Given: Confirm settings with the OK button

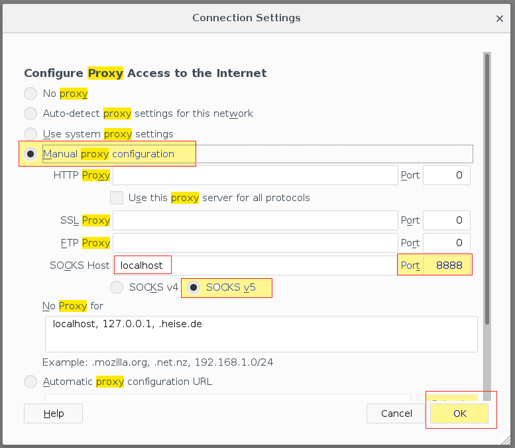Looking at the screenshot, I should (459, 413).
